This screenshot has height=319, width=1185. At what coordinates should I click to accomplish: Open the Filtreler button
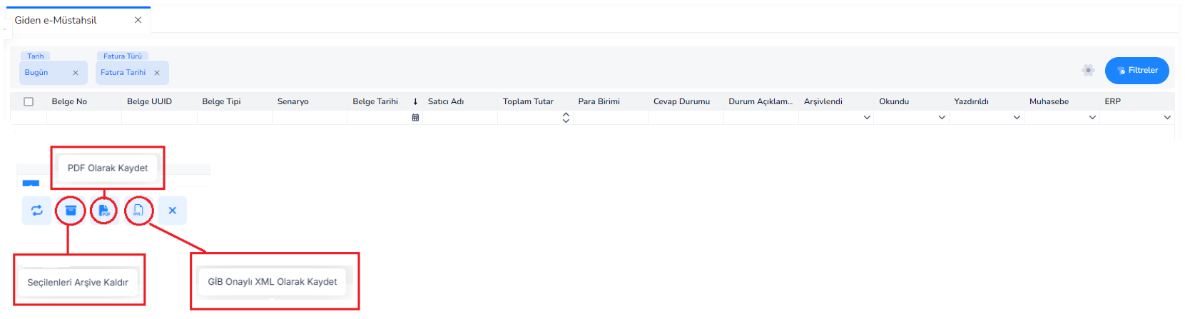click(x=1137, y=71)
